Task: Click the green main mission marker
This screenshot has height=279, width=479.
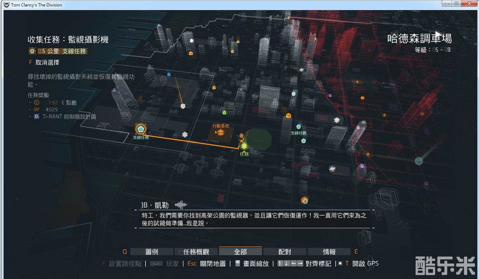Action: (244, 147)
